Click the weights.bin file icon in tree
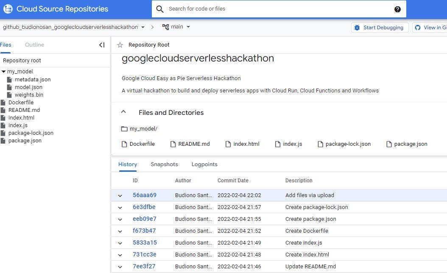 9,95
